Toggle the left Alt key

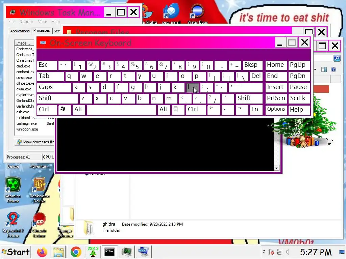(78, 110)
